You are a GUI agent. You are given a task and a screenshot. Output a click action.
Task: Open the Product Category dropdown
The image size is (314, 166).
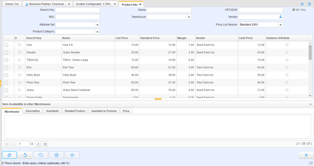pos(97,32)
